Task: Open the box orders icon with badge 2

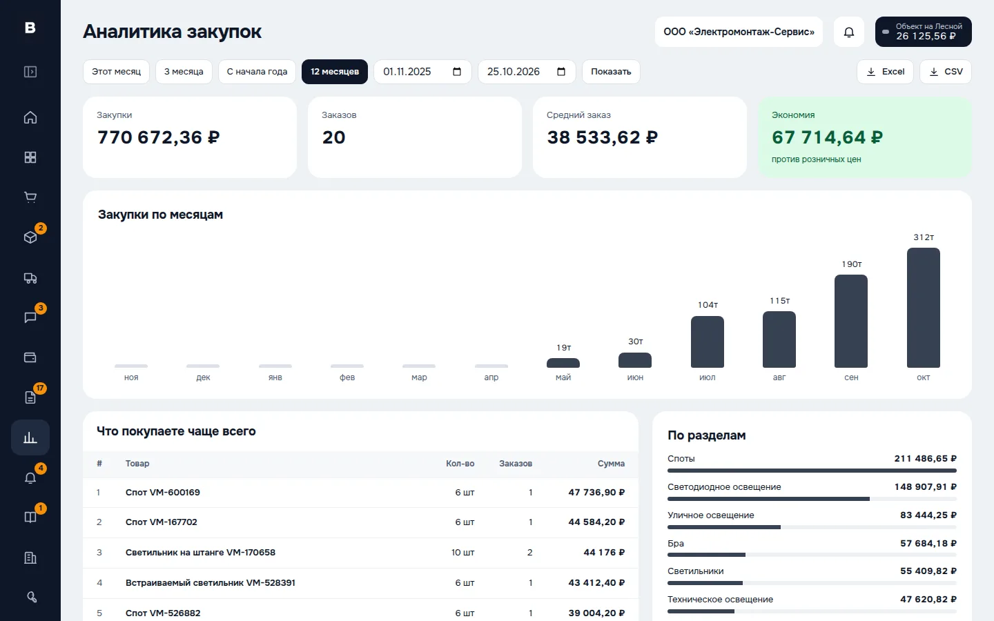Action: pyautogui.click(x=30, y=237)
